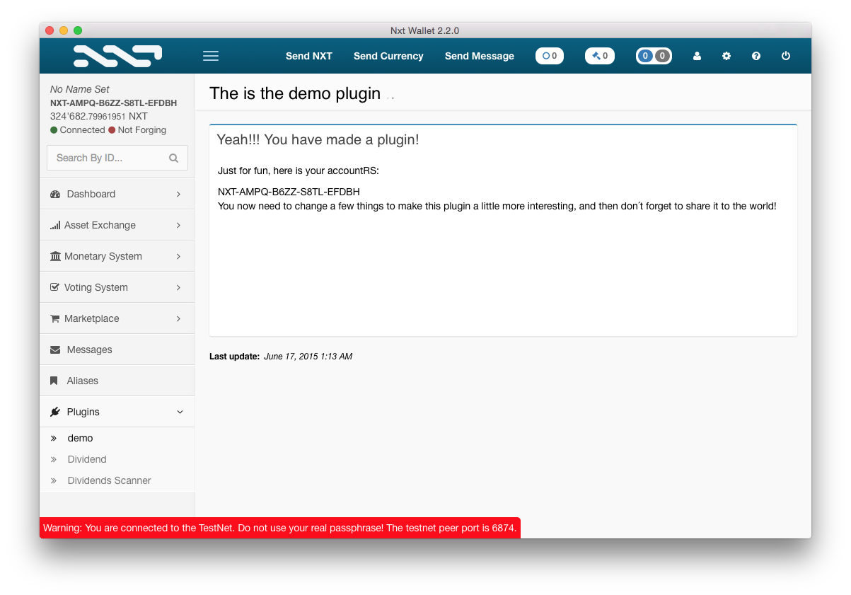This screenshot has height=595, width=851.
Task: Click the Aliases bookmark icon
Action: [x=54, y=381]
